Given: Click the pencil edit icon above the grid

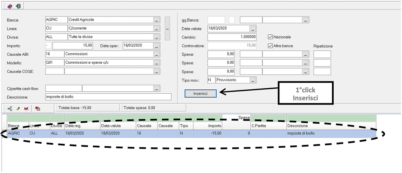Looking at the screenshot, I should (18, 108).
